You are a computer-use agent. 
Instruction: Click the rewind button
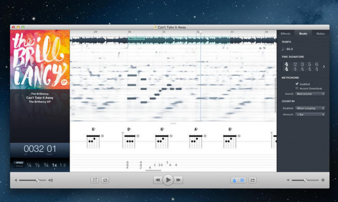coord(158,180)
